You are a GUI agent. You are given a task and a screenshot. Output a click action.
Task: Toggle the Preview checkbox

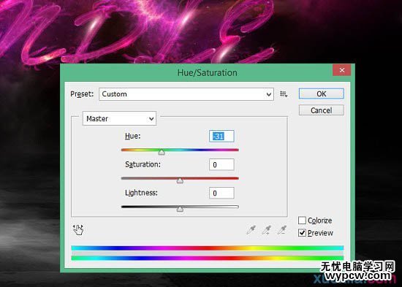[x=302, y=233]
